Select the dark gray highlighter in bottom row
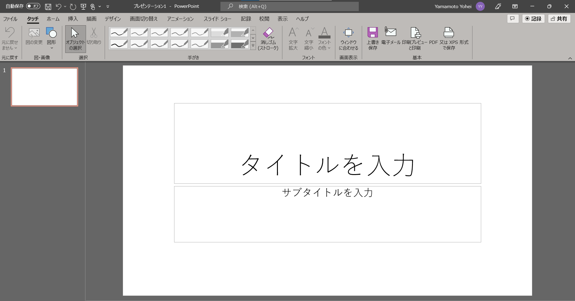 [240, 44]
